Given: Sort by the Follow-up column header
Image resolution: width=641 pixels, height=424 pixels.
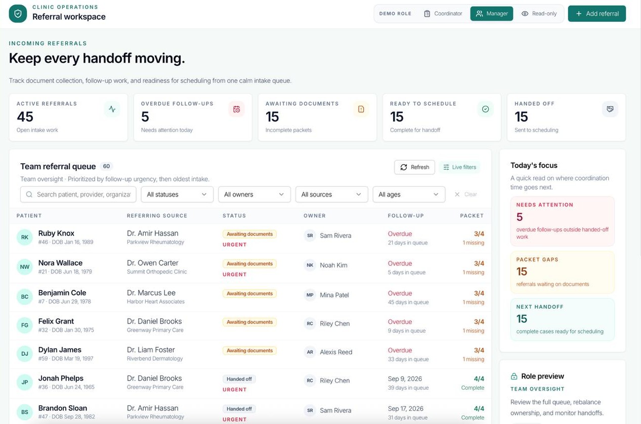Looking at the screenshot, I should 406,216.
